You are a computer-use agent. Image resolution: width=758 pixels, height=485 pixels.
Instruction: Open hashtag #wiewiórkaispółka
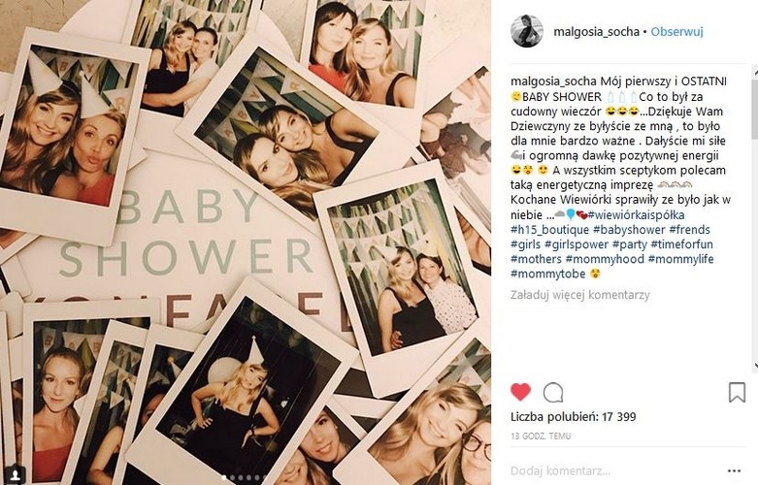coord(636,215)
